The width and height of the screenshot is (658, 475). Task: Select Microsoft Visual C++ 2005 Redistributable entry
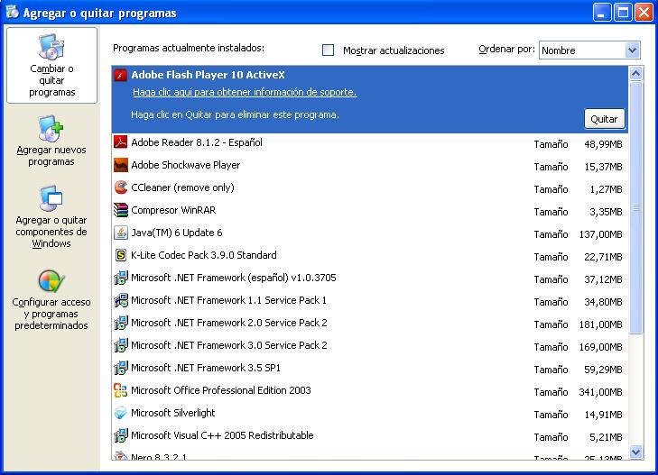(222, 435)
